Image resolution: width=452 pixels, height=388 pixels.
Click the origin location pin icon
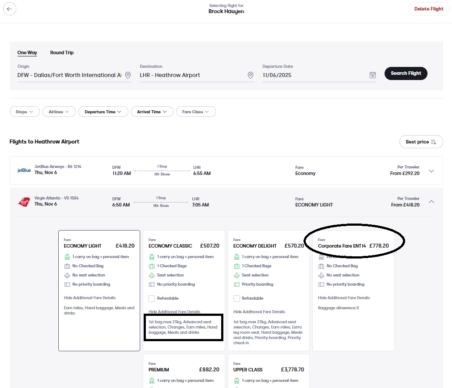click(128, 75)
